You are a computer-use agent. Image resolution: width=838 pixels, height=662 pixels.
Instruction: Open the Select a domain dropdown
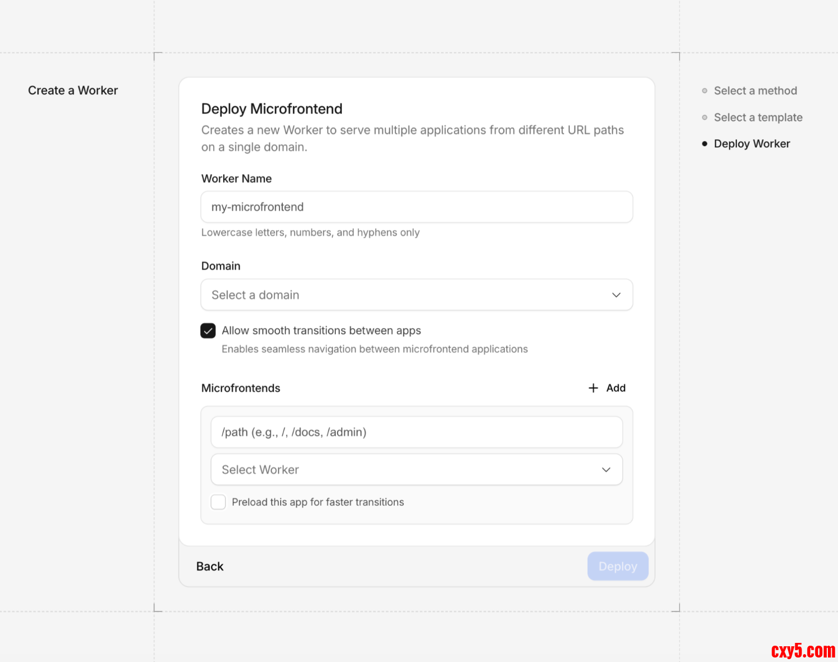[x=416, y=295]
